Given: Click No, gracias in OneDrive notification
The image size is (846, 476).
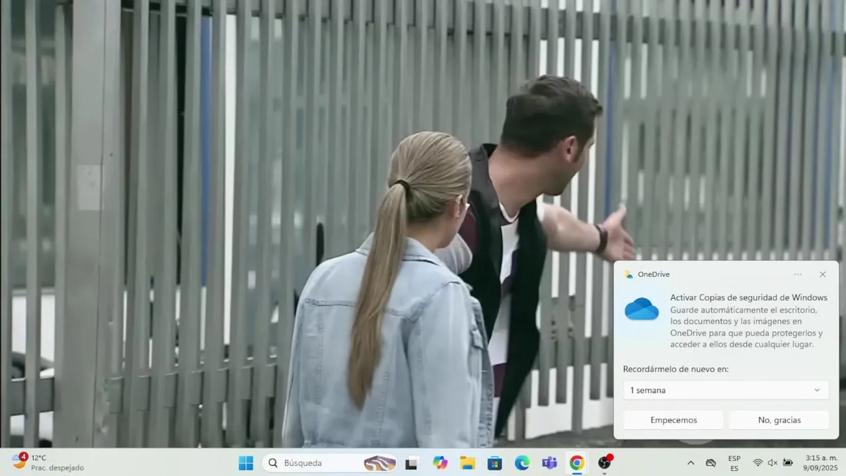Looking at the screenshot, I should tap(779, 420).
